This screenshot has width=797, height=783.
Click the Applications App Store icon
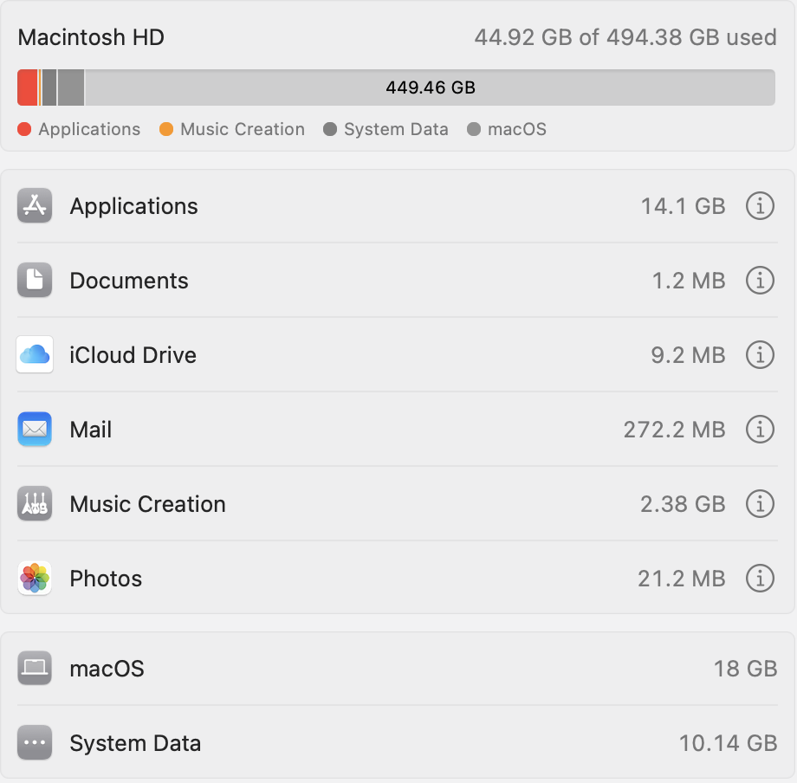pos(35,206)
